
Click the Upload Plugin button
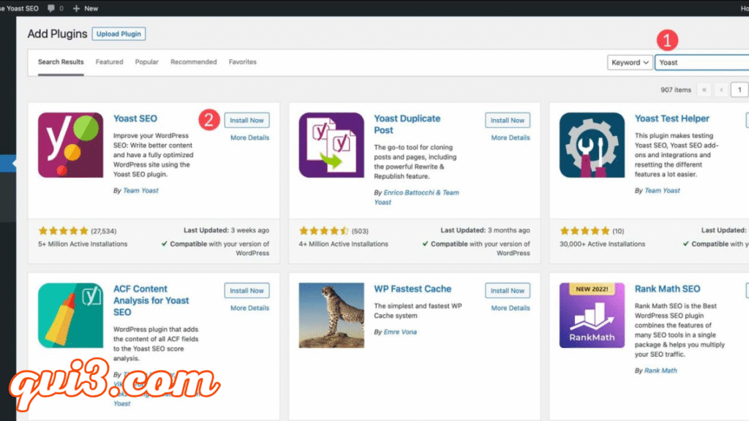click(x=118, y=34)
